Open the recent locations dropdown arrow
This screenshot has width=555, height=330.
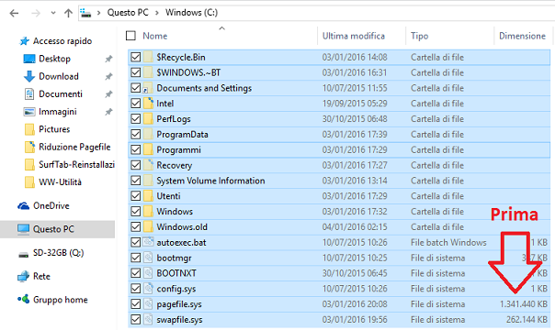[53, 13]
